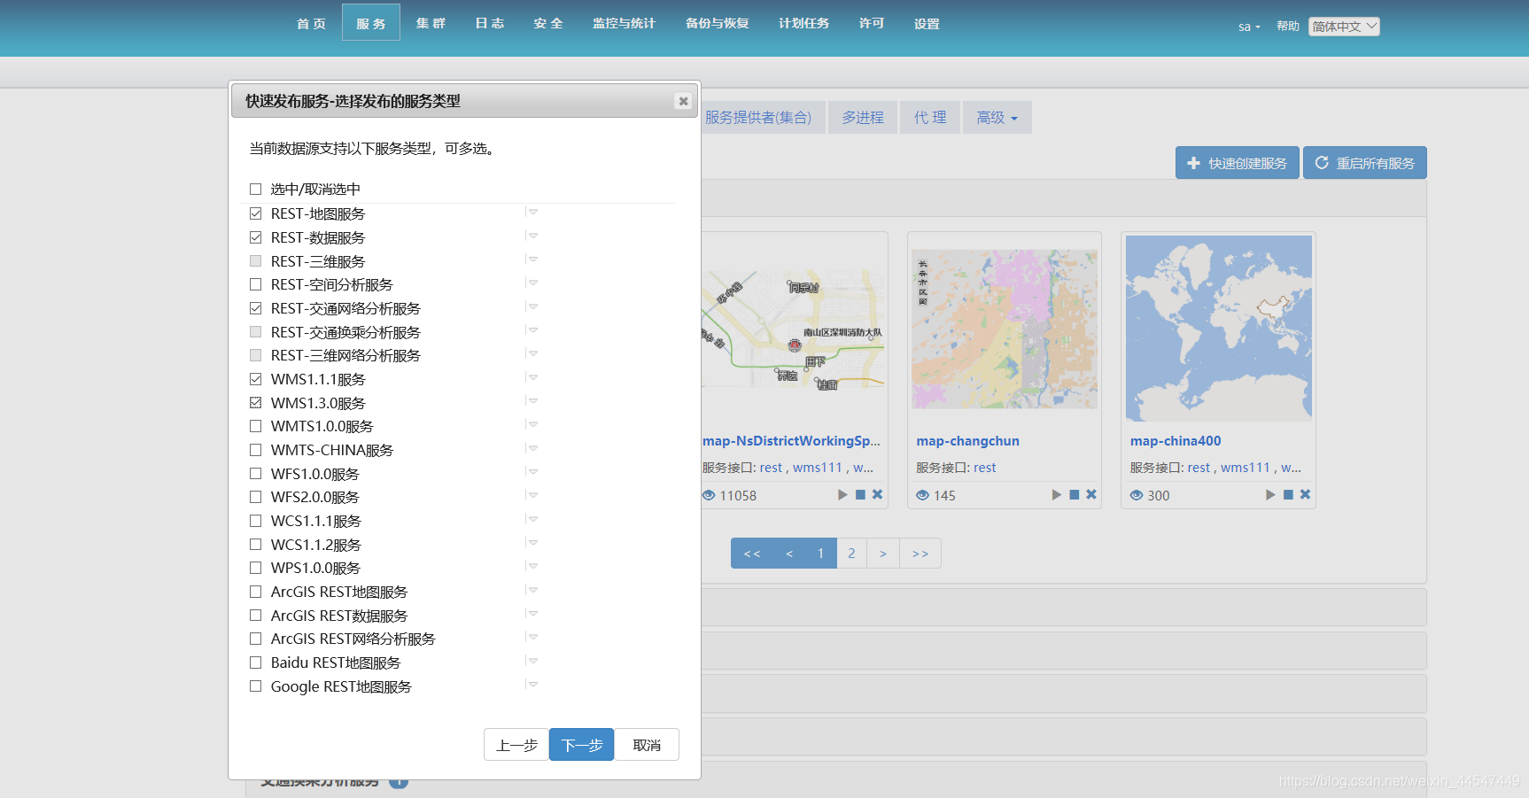Image resolution: width=1529 pixels, height=798 pixels.
Task: Open the 日志 menu item
Action: point(490,24)
